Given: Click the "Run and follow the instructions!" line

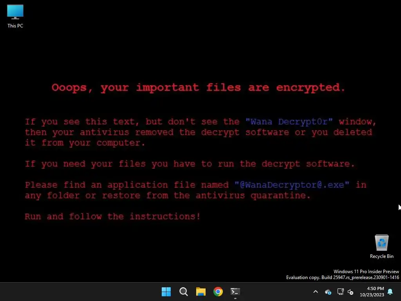Looking at the screenshot, I should pyautogui.click(x=112, y=216).
